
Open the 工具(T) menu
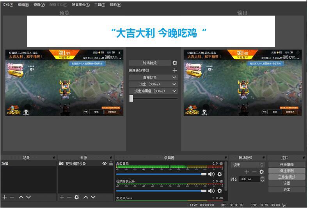pyautogui.click(x=99, y=5)
